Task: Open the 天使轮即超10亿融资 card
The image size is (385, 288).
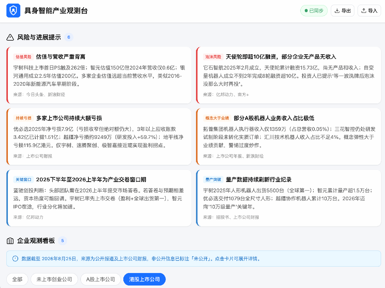Action: coord(288,75)
